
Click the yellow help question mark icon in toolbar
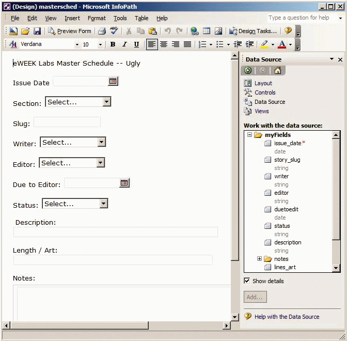click(288, 30)
